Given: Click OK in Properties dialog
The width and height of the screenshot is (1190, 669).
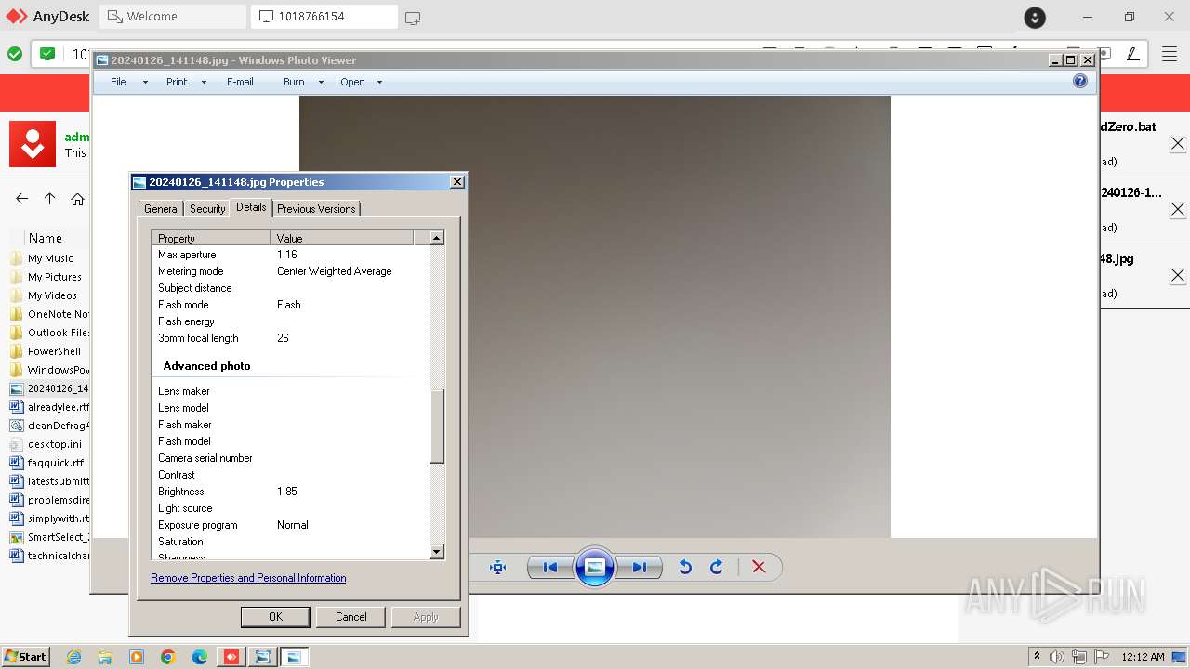Looking at the screenshot, I should (275, 617).
